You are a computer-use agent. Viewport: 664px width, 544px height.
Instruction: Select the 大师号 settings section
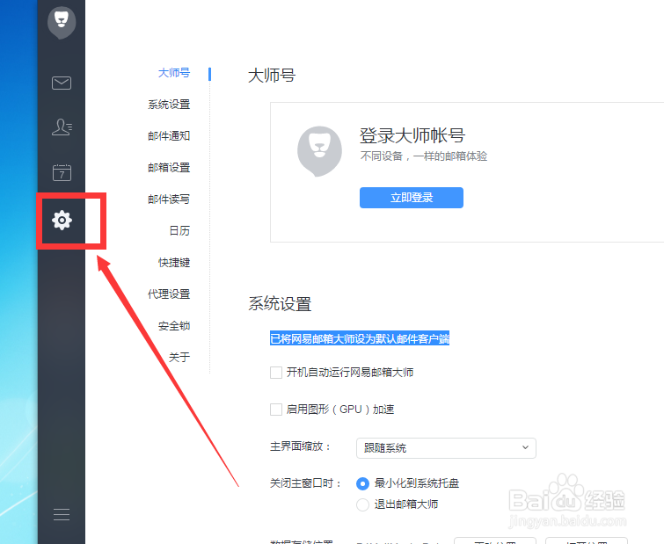[174, 73]
